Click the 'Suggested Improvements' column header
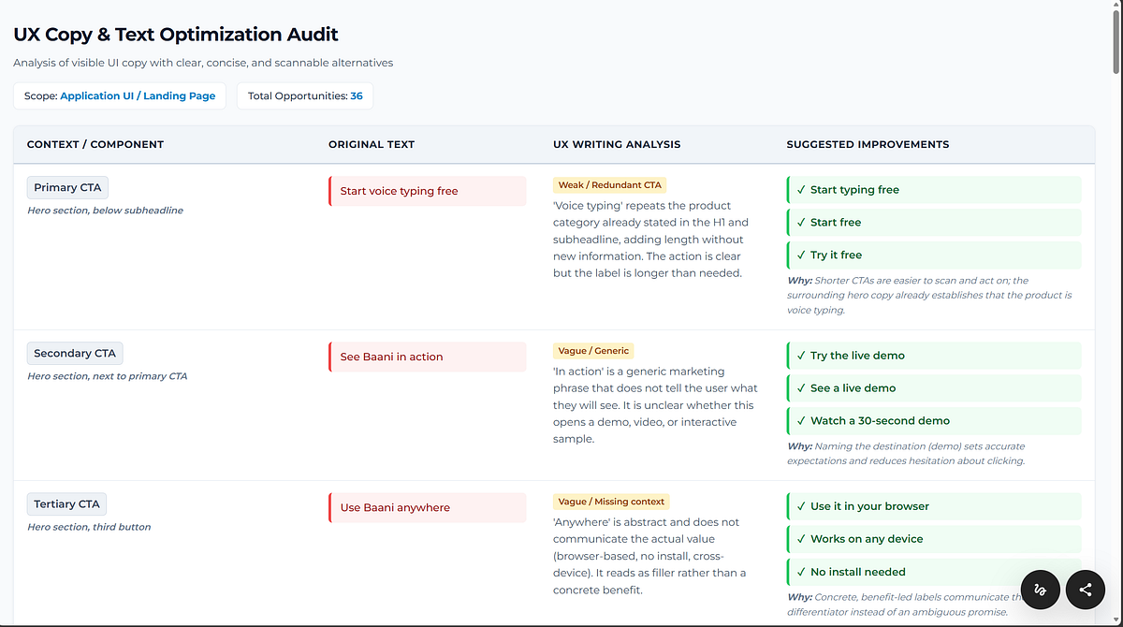The height and width of the screenshot is (627, 1123). click(868, 144)
